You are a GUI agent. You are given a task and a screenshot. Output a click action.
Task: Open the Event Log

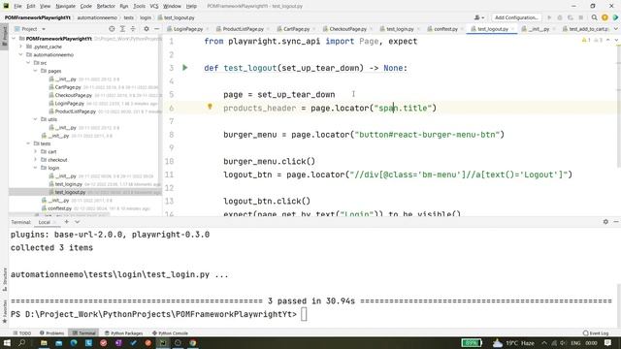tap(596, 333)
